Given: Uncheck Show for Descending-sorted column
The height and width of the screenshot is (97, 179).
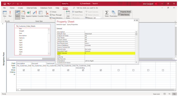Looking at the screenshot, I should point(83,70).
